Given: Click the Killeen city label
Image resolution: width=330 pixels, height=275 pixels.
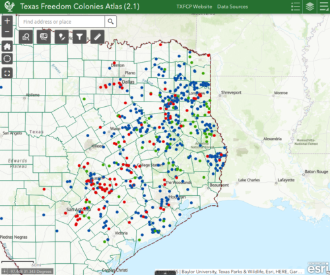Looking at the screenshot, I should coord(97,146).
